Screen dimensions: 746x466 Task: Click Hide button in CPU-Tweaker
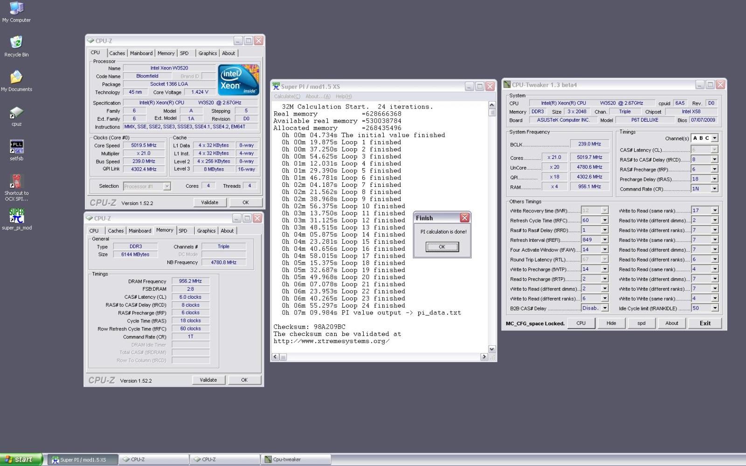coord(611,323)
